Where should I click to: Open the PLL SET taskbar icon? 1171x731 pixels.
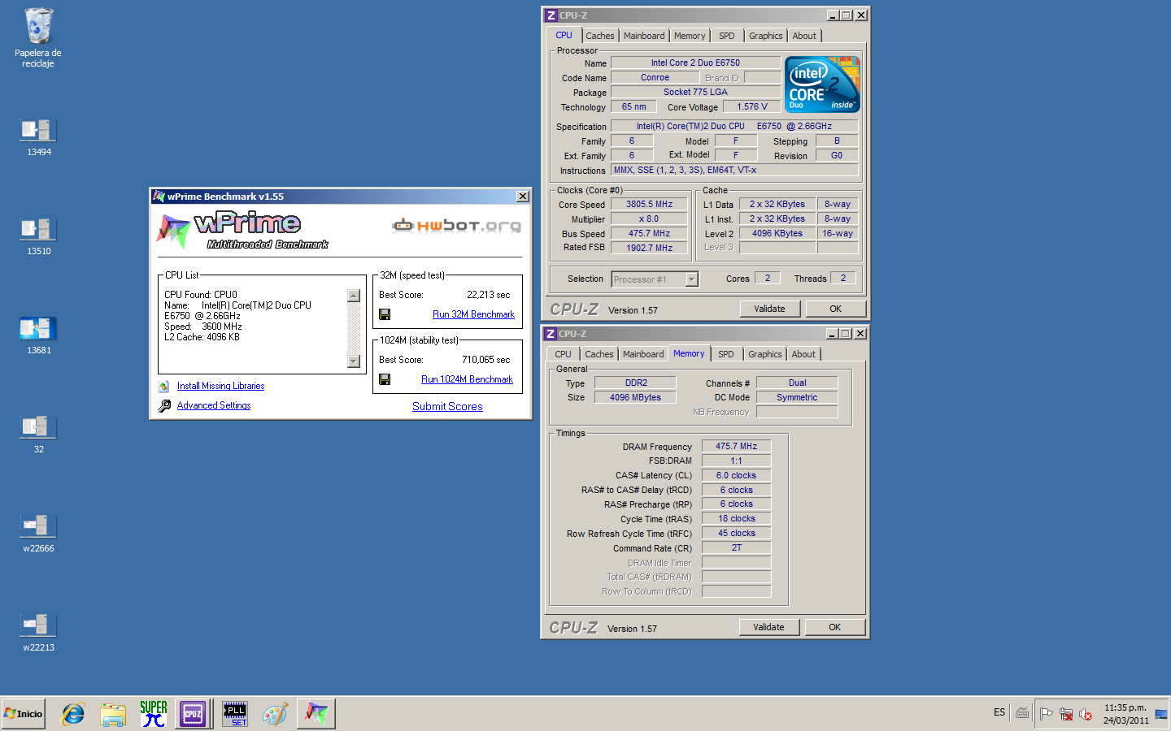235,714
